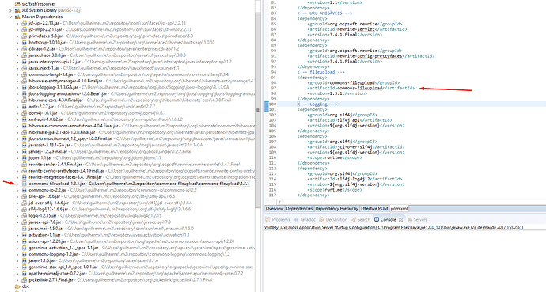
Task: Click the commons-lang3-3.4.jar jar icon
Action: pos(24,74)
